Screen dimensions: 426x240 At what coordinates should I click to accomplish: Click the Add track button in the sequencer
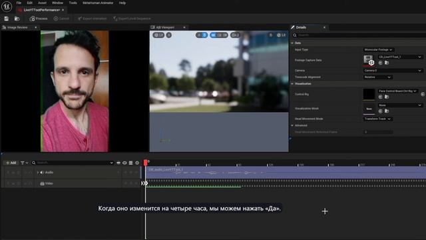[x=11, y=163]
